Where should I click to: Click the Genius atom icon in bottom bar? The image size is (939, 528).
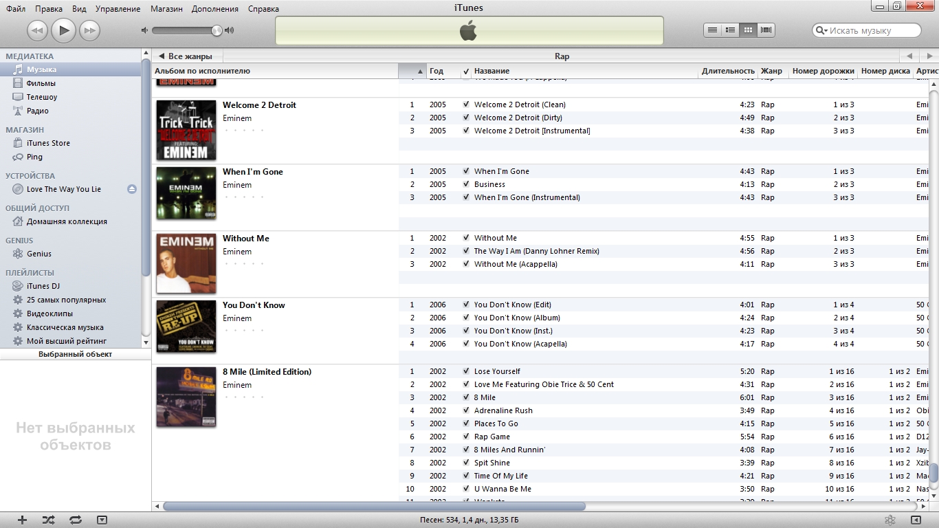890,520
